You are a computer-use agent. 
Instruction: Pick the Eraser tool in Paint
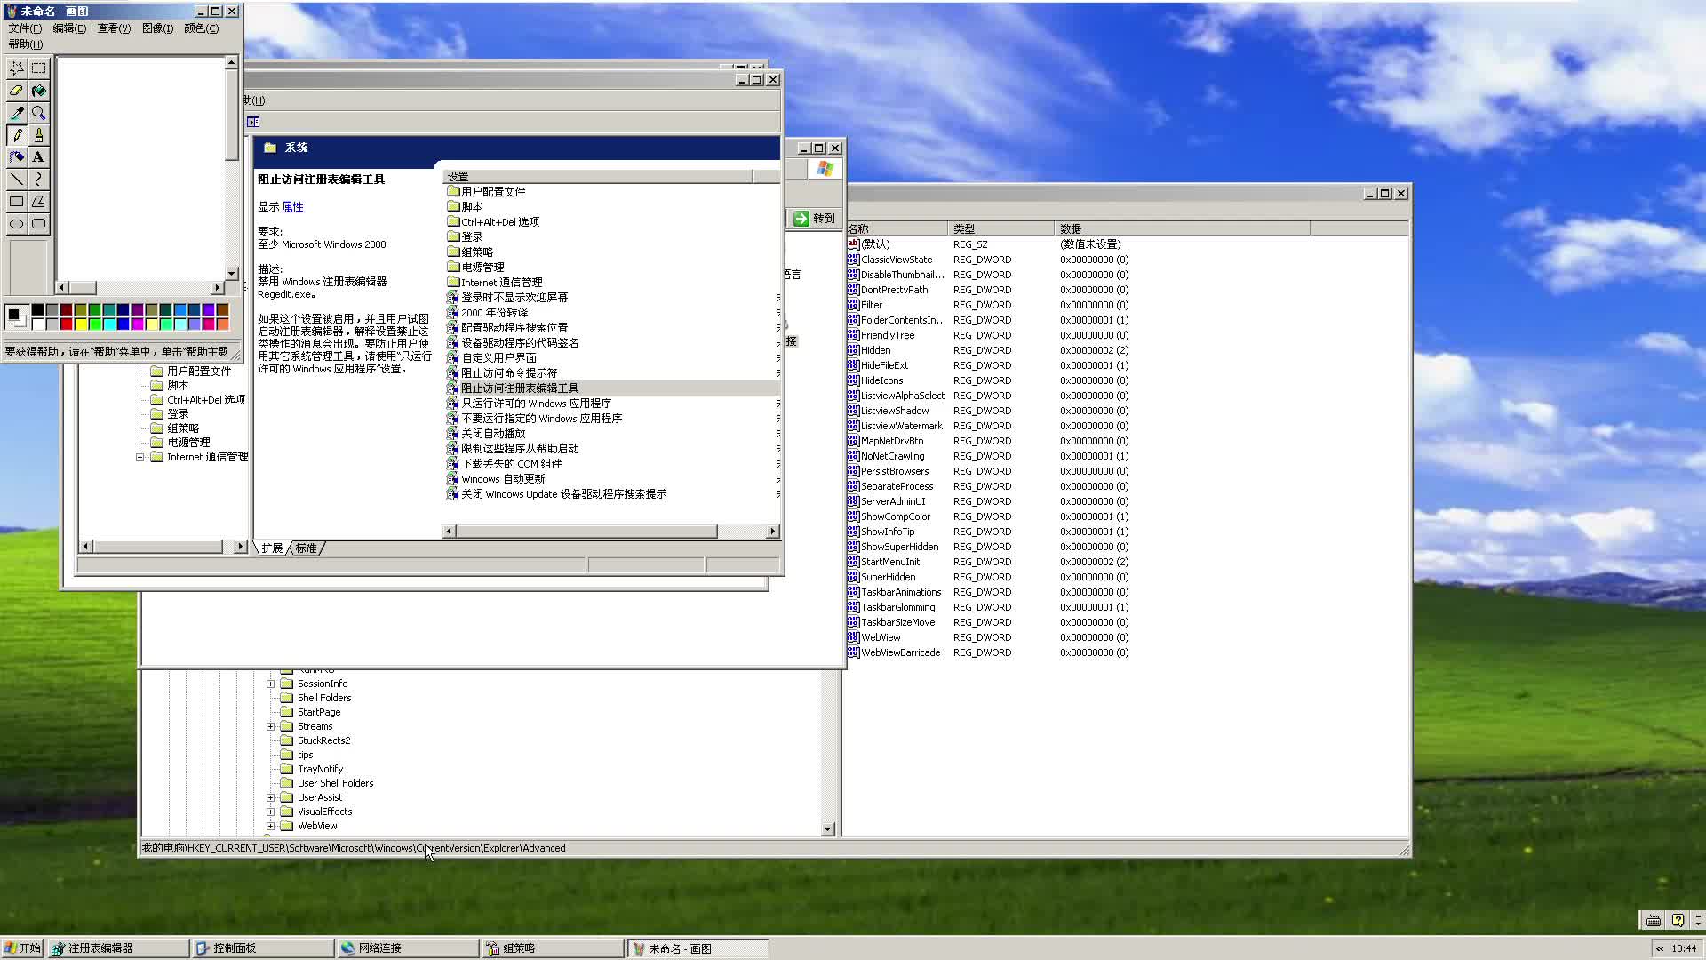click(16, 90)
